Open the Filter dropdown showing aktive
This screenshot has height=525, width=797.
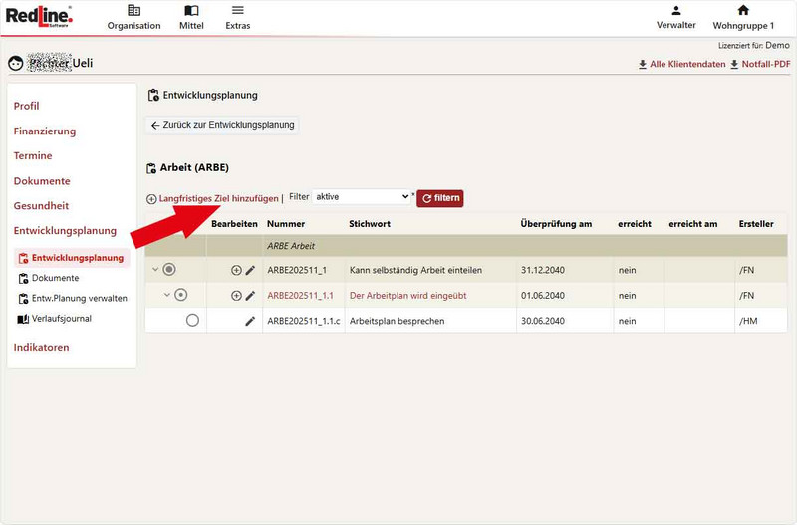[362, 197]
